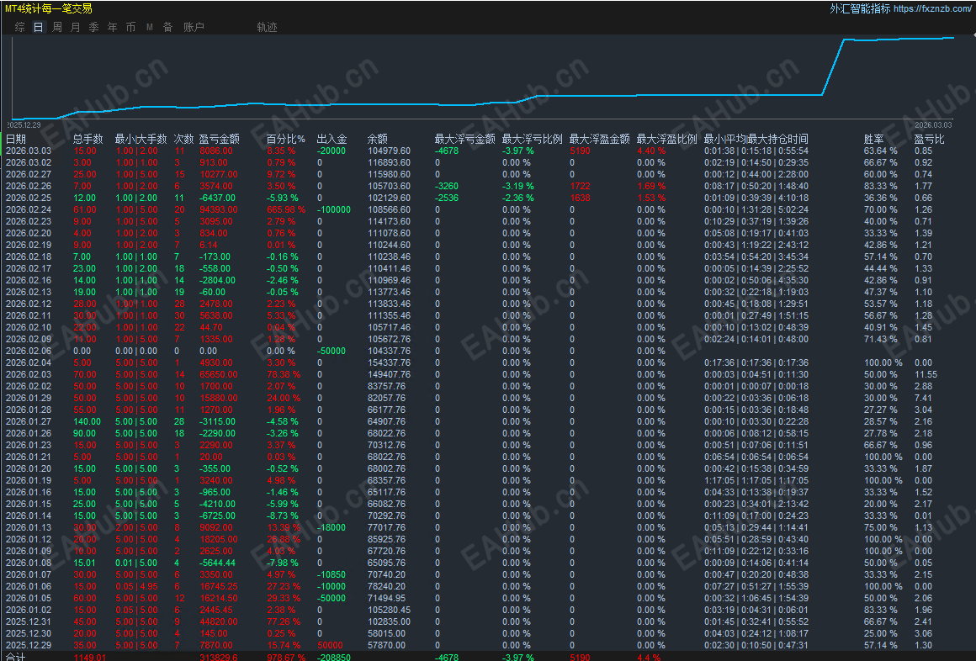
Task: Click balance 57870.00
Action: (386, 645)
